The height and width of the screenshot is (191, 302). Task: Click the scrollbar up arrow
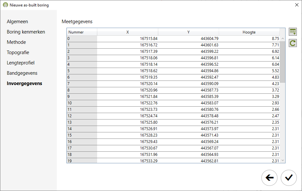[283, 38]
